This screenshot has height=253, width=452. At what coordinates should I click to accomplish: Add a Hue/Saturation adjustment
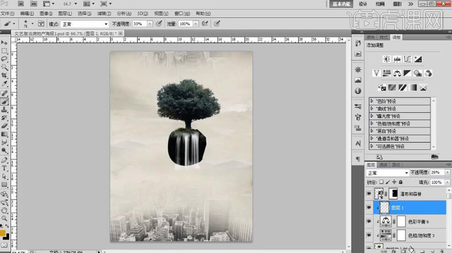[387, 73]
